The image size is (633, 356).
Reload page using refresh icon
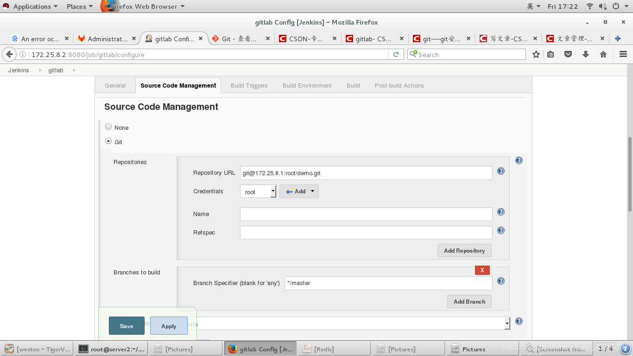click(x=396, y=54)
